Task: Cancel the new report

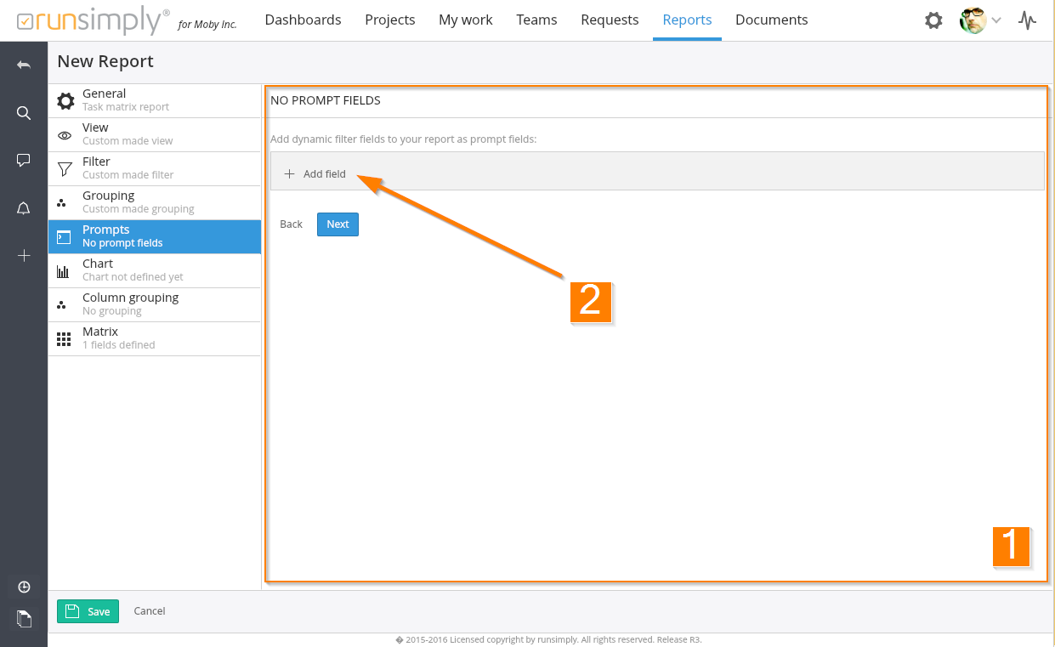Action: tap(150, 611)
